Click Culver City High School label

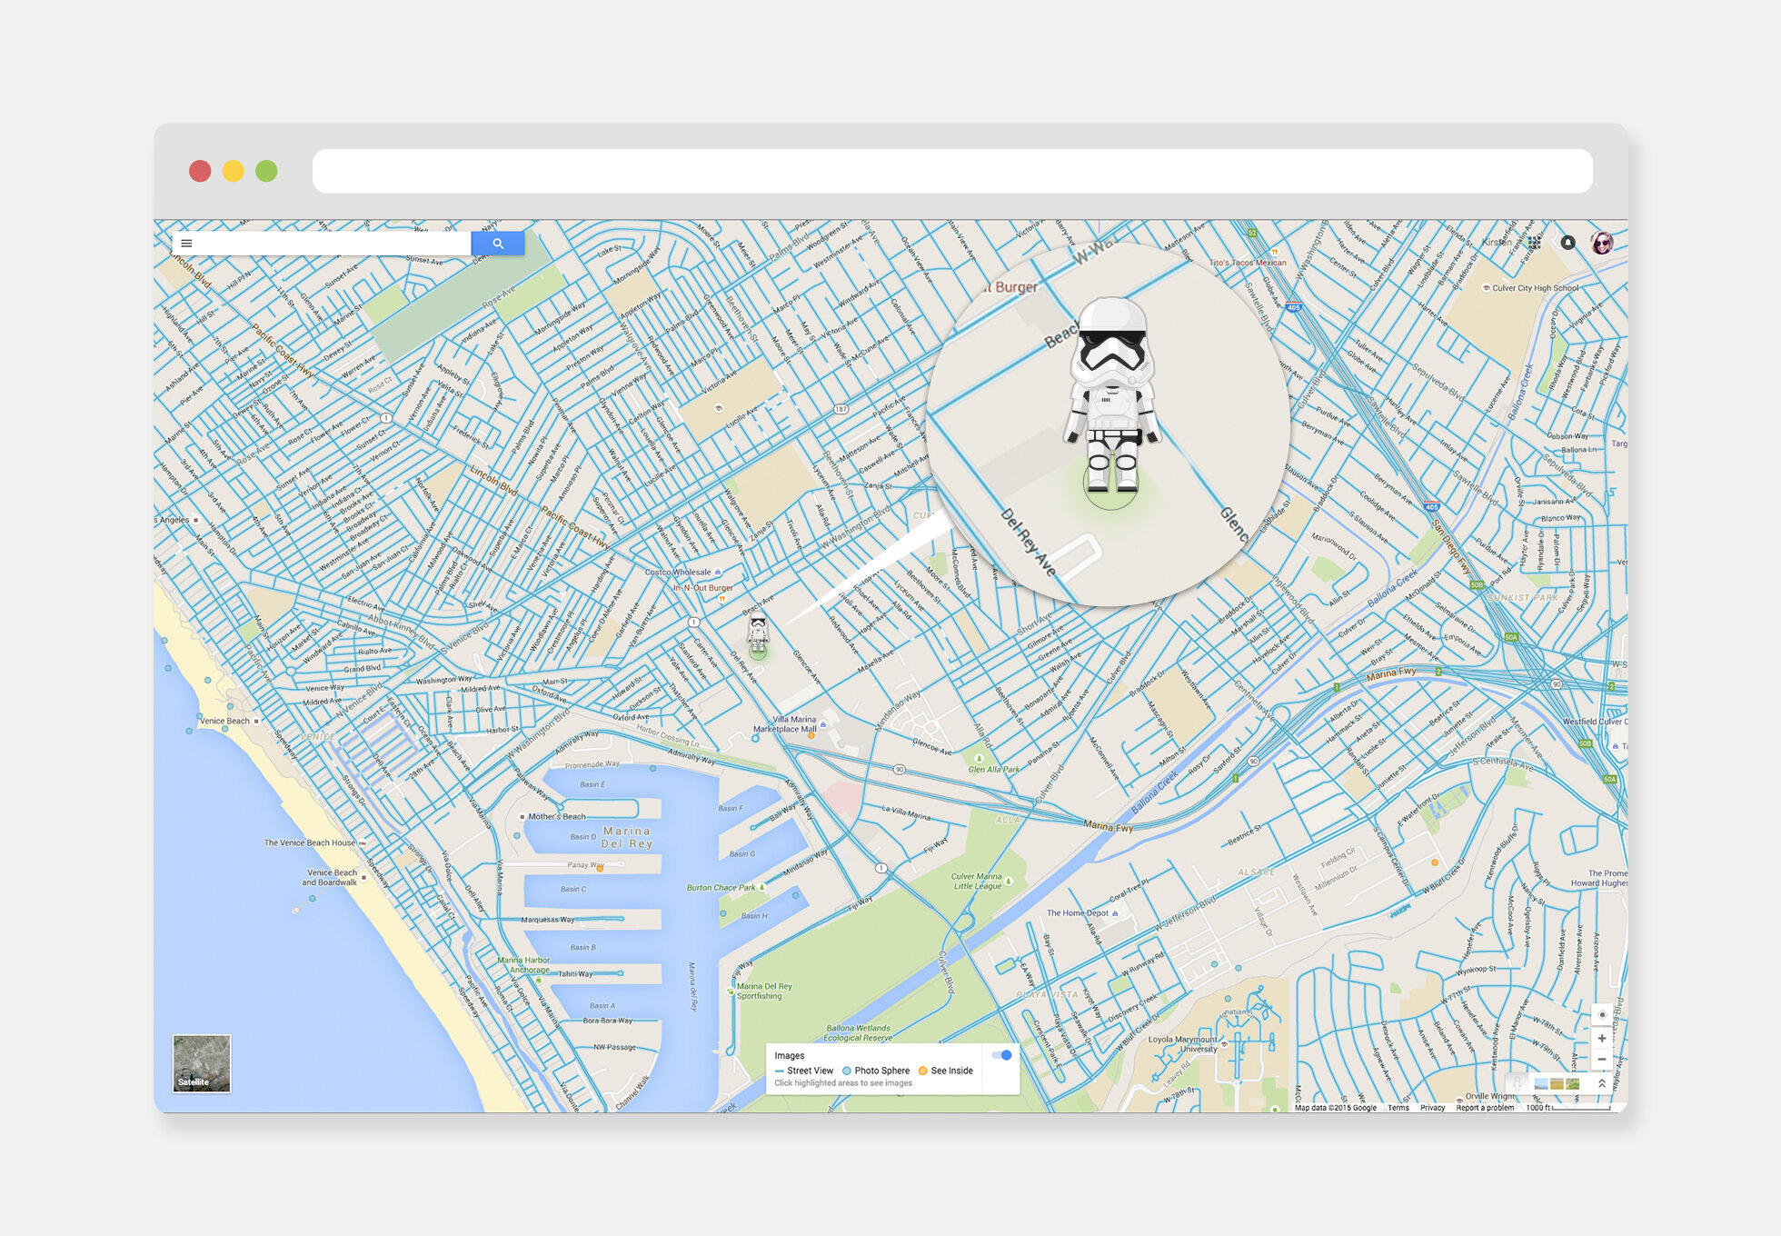(x=1536, y=288)
